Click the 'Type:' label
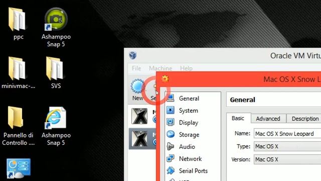 [243, 146]
